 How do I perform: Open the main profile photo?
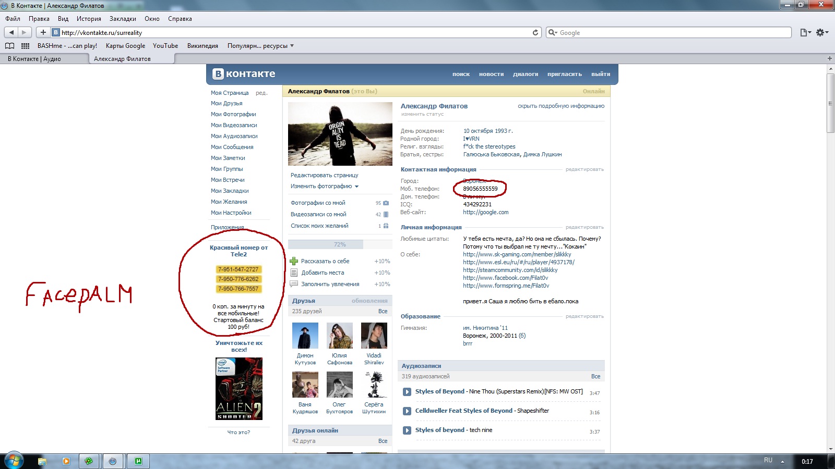(x=340, y=134)
